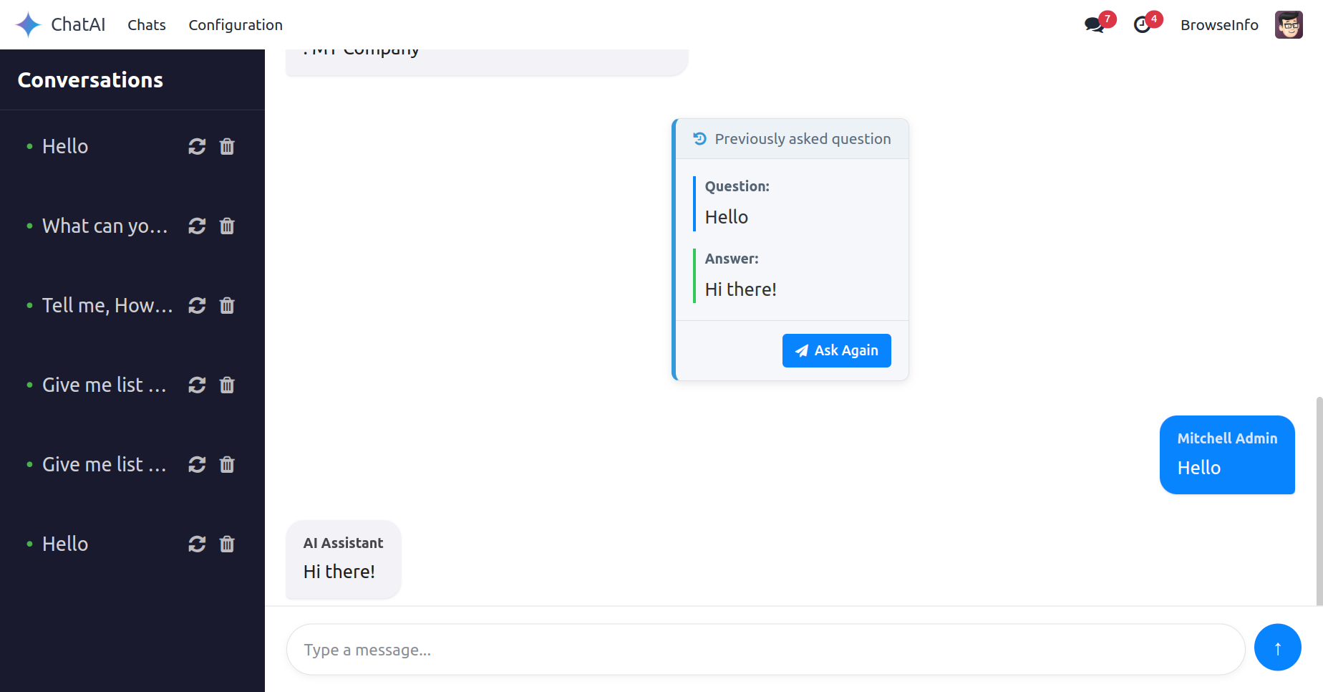Viewport: 1323px width, 692px height.
Task: Open the user avatar menu
Action: pyautogui.click(x=1289, y=25)
